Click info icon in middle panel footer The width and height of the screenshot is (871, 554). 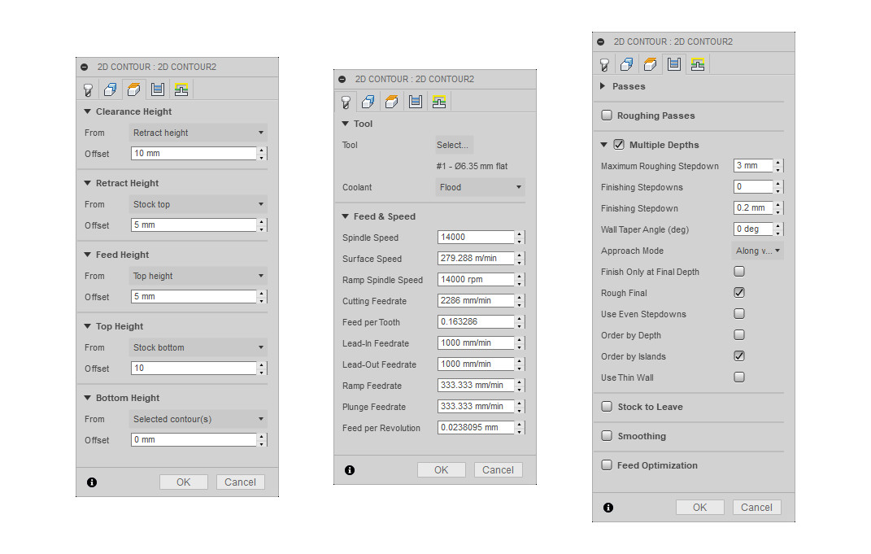click(x=350, y=470)
